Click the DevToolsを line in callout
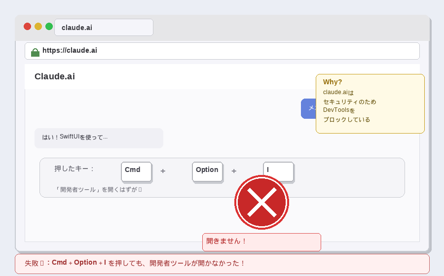The width and height of the screenshot is (444, 276). click(339, 110)
